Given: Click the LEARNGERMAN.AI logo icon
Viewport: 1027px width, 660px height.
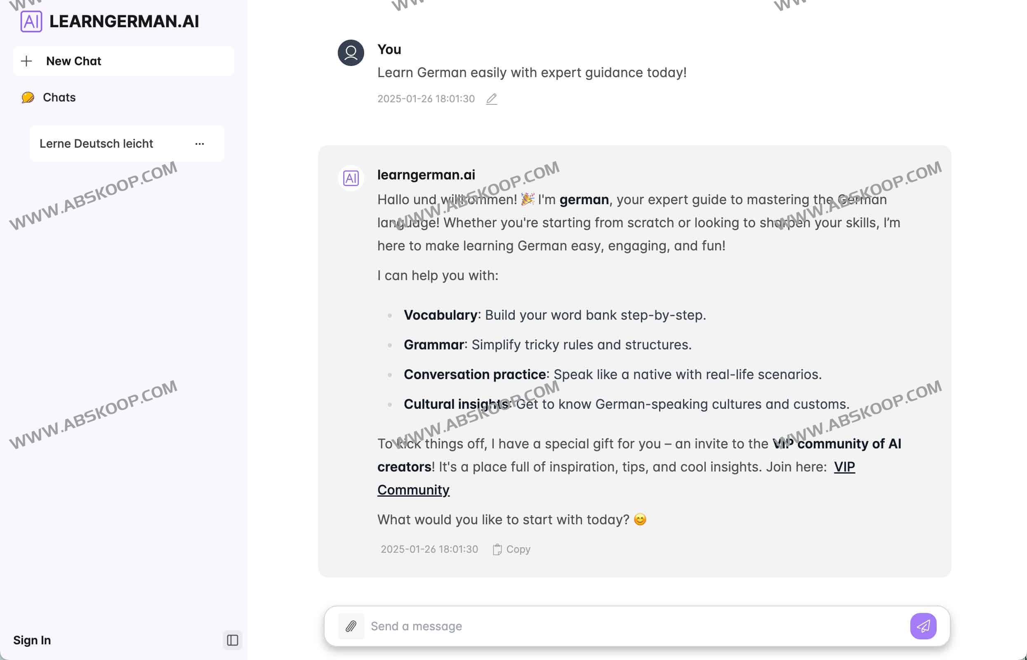Looking at the screenshot, I should (x=31, y=21).
